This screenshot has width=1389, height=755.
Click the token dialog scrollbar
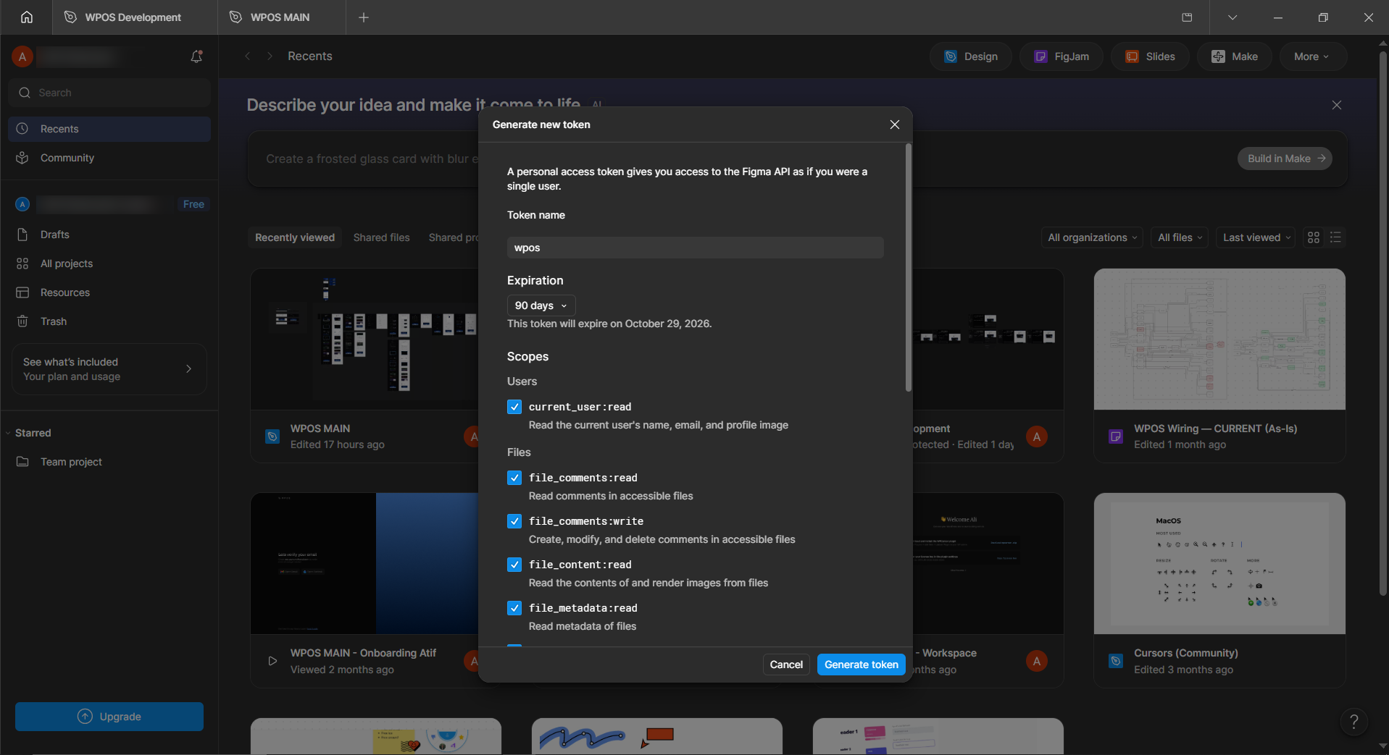pyautogui.click(x=908, y=268)
